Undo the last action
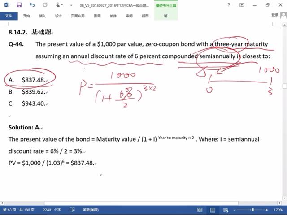 pos(32,5)
